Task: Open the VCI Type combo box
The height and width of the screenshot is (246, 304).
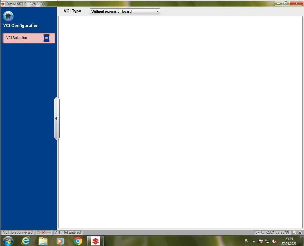Action: (x=125, y=12)
